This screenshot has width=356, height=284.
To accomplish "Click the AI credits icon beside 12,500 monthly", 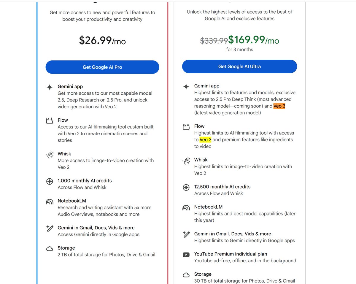I will [186, 187].
